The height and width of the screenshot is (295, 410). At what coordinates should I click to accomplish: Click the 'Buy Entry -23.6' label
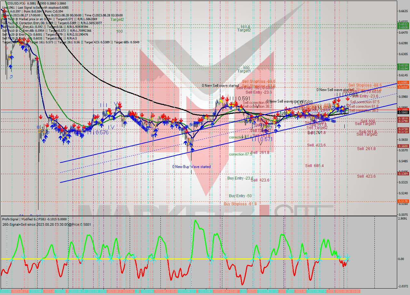[x=240, y=178]
